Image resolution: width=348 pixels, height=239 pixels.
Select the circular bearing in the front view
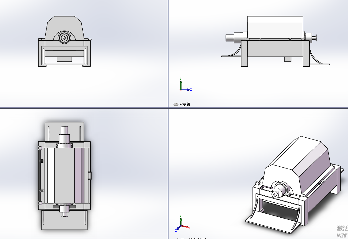pyautogui.click(x=65, y=38)
